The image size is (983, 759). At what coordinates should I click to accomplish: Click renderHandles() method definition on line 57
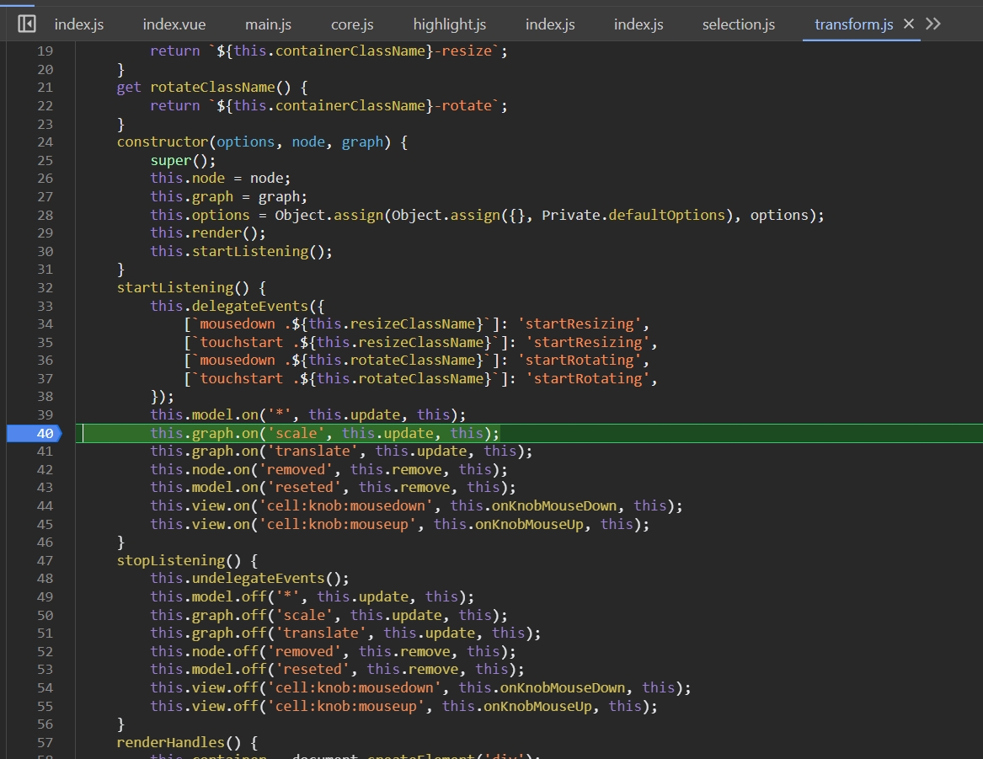[179, 743]
